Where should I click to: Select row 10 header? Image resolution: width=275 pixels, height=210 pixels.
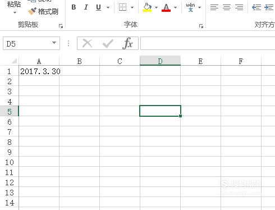[9, 162]
